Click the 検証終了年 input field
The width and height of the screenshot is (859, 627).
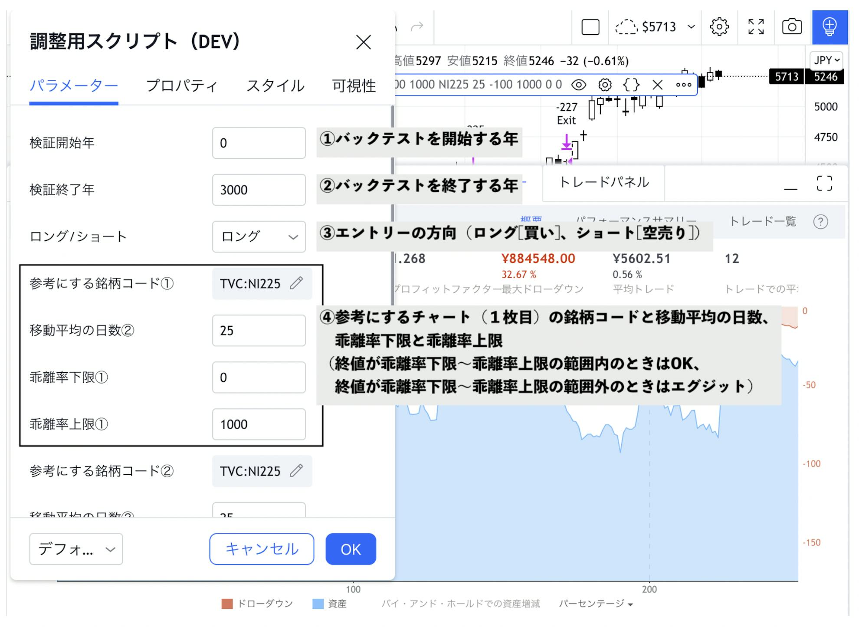[x=259, y=190]
